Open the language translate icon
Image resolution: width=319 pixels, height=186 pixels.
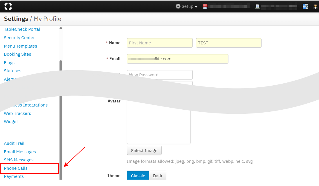(305, 6)
